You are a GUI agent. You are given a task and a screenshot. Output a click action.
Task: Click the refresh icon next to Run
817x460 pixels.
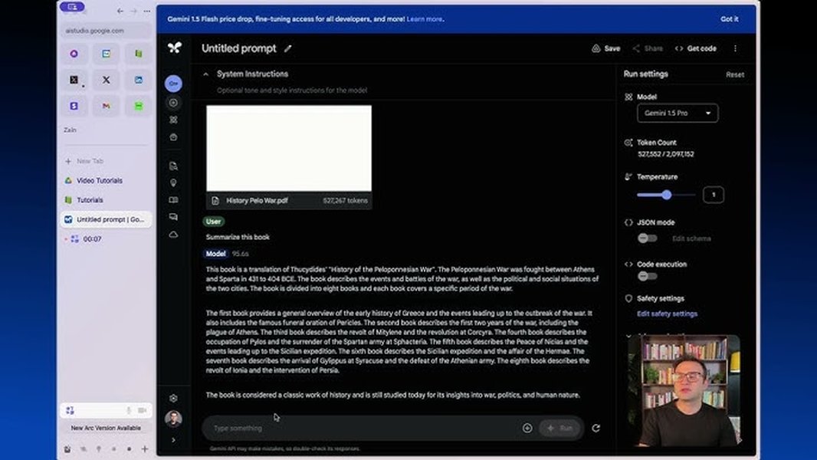coord(596,428)
